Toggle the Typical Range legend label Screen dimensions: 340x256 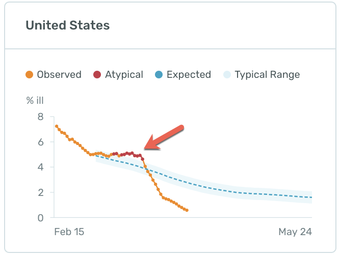(x=267, y=75)
